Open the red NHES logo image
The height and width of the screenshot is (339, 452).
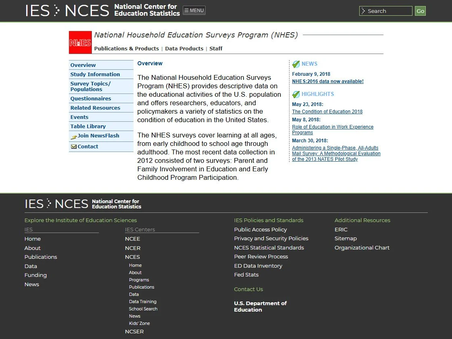(80, 42)
